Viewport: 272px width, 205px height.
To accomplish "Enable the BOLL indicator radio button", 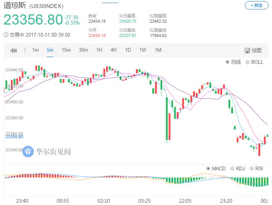I will click(x=247, y=62).
